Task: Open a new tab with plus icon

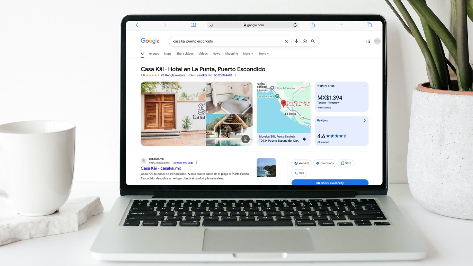Action: coord(341,25)
